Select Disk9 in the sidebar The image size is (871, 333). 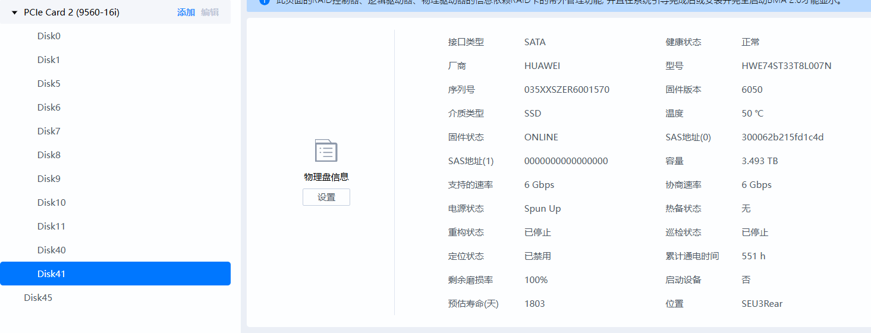pos(49,179)
